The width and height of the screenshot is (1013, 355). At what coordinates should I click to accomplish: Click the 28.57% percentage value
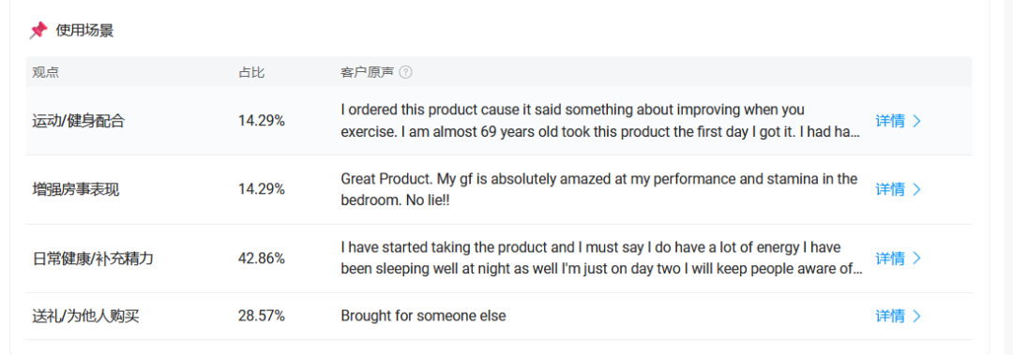(262, 316)
